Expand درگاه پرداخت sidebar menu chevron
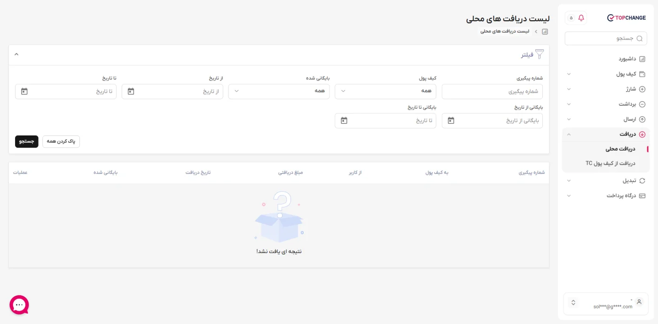658x324 pixels. click(x=569, y=196)
